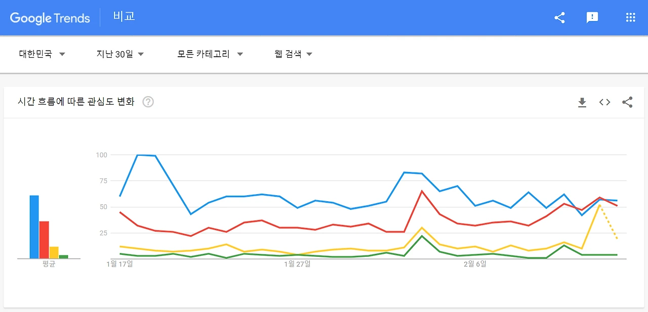Click the share icon in the blue header
648x312 pixels.
coord(559,18)
